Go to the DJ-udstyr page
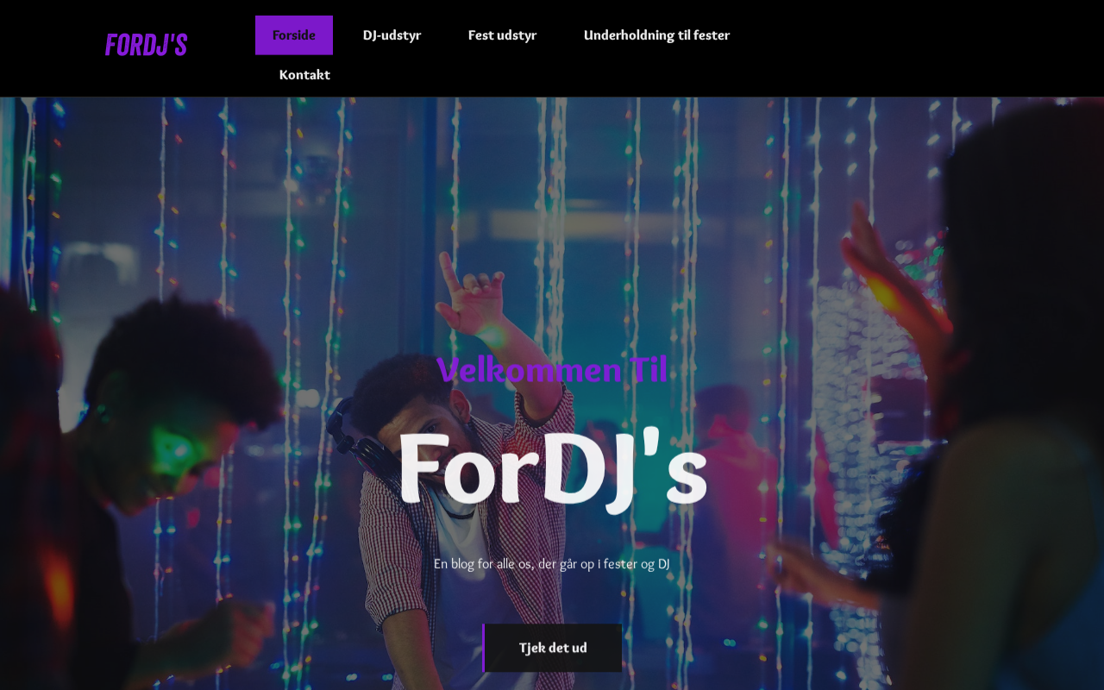1104x690 pixels. point(392,35)
